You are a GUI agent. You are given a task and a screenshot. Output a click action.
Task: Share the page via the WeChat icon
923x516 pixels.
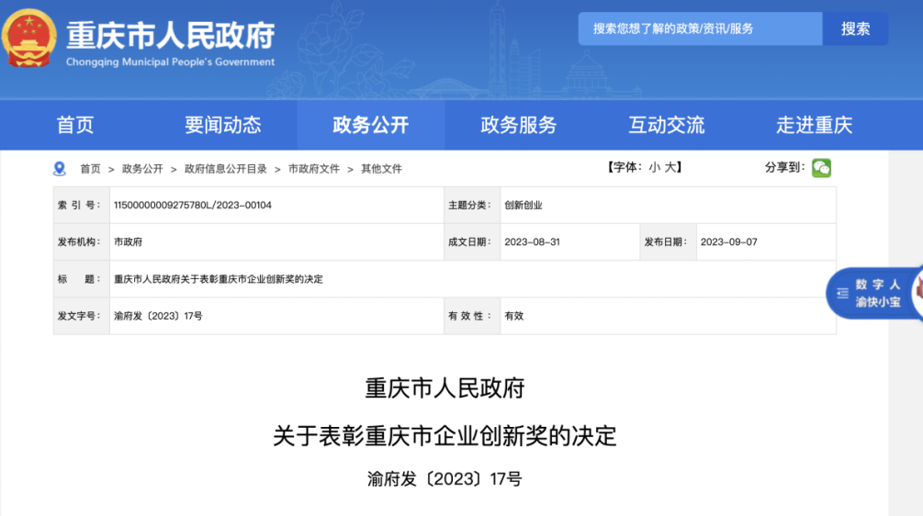(821, 168)
